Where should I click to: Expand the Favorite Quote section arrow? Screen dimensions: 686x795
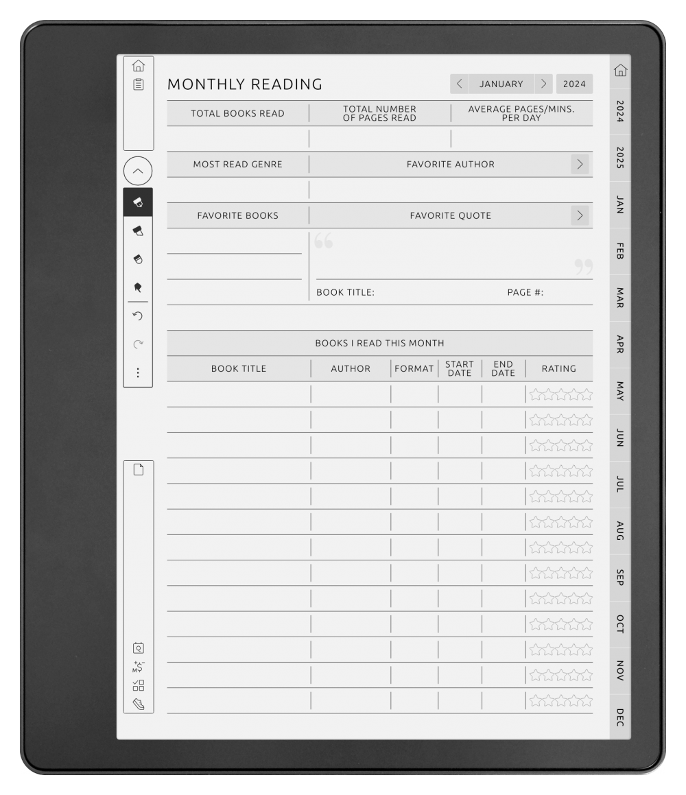click(578, 215)
